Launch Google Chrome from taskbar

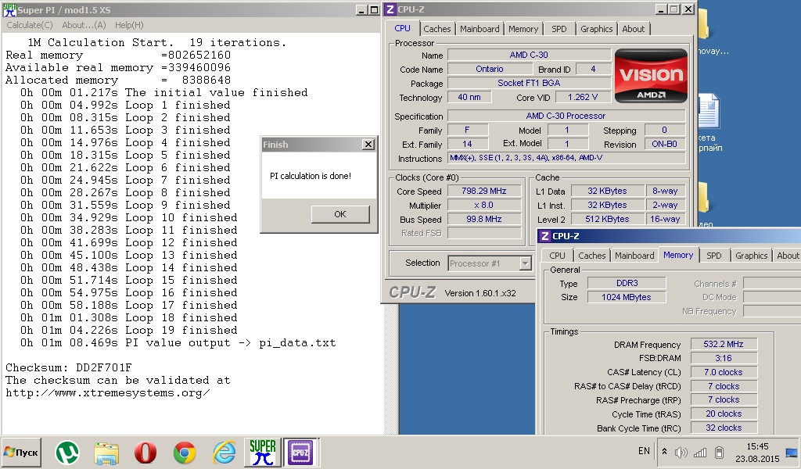point(185,453)
